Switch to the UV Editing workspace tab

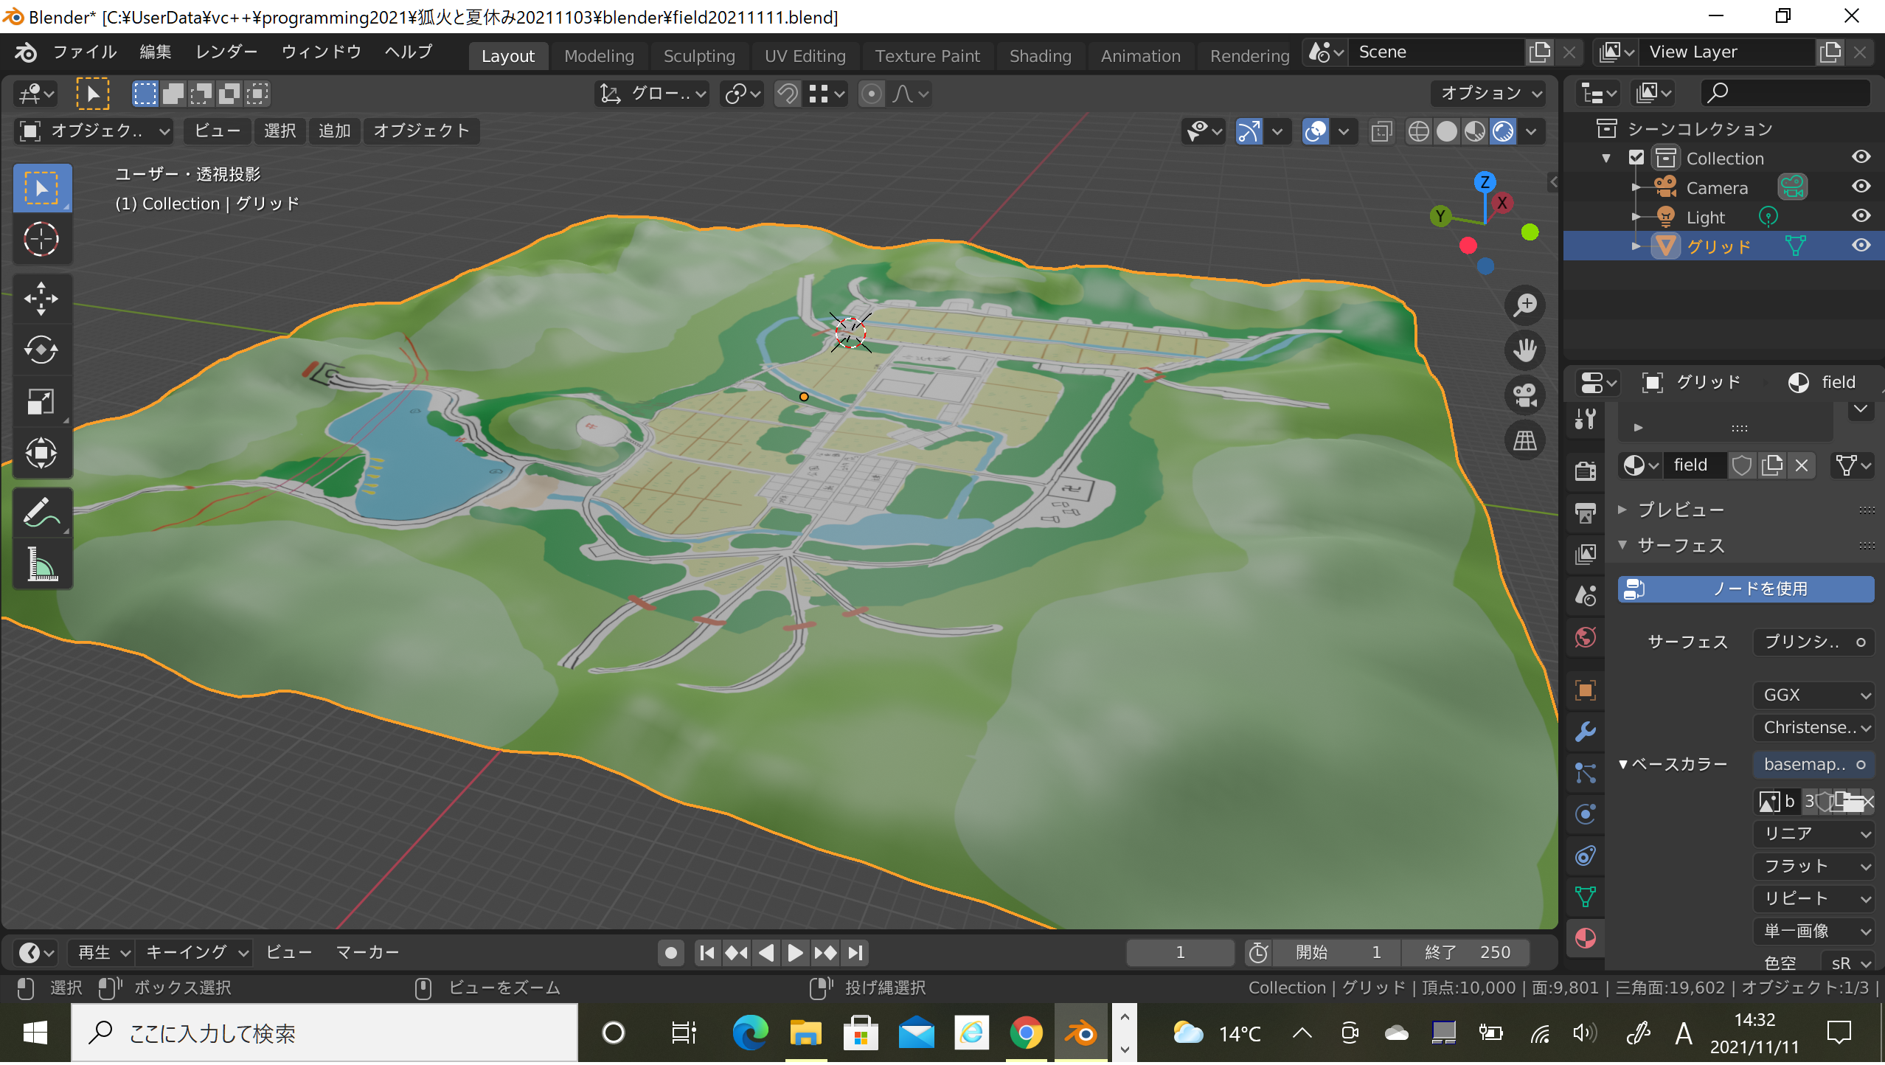805,56
